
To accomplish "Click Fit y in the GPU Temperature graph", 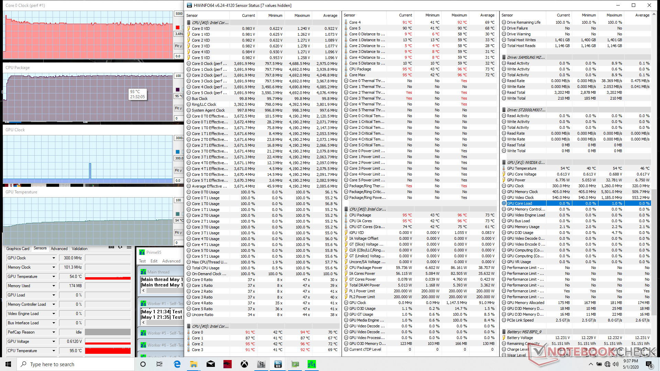I will [x=178, y=233].
